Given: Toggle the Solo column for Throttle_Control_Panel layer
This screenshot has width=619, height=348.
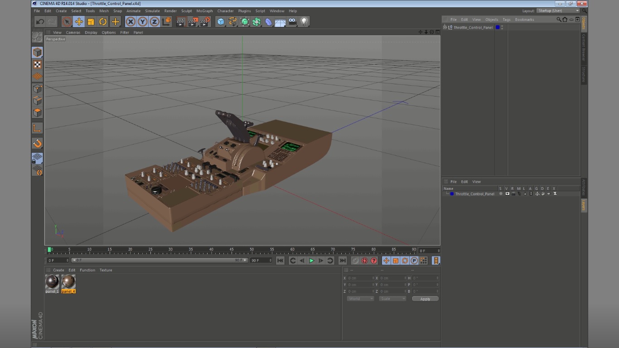Looking at the screenshot, I should click(x=501, y=194).
